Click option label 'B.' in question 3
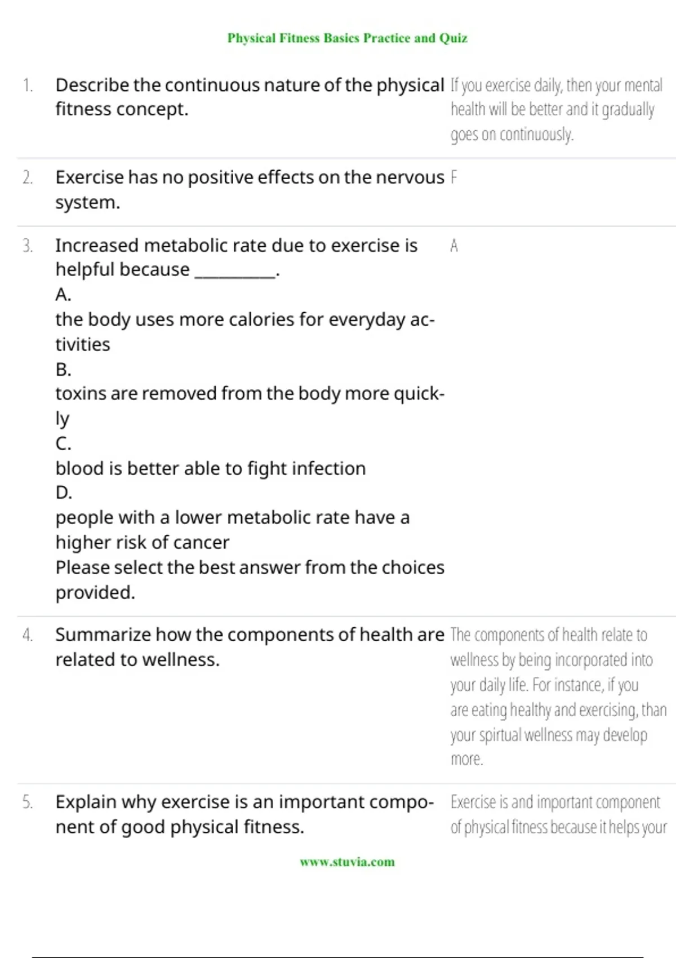Image resolution: width=676 pixels, height=958 pixels. point(63,370)
